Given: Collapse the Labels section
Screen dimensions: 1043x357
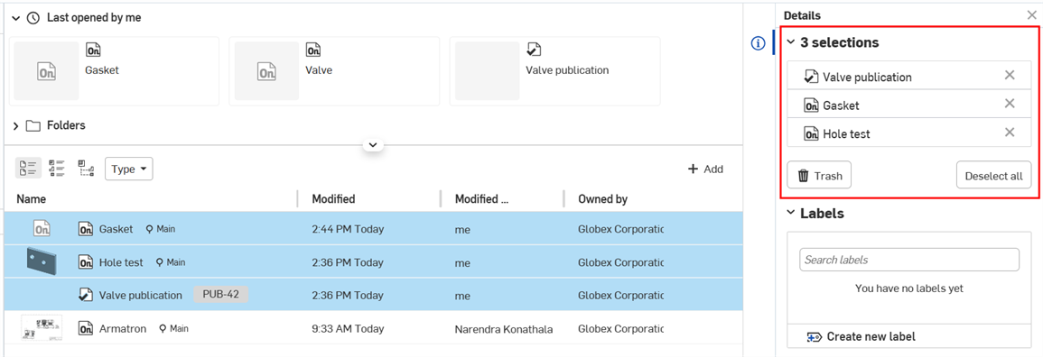Looking at the screenshot, I should tap(791, 214).
